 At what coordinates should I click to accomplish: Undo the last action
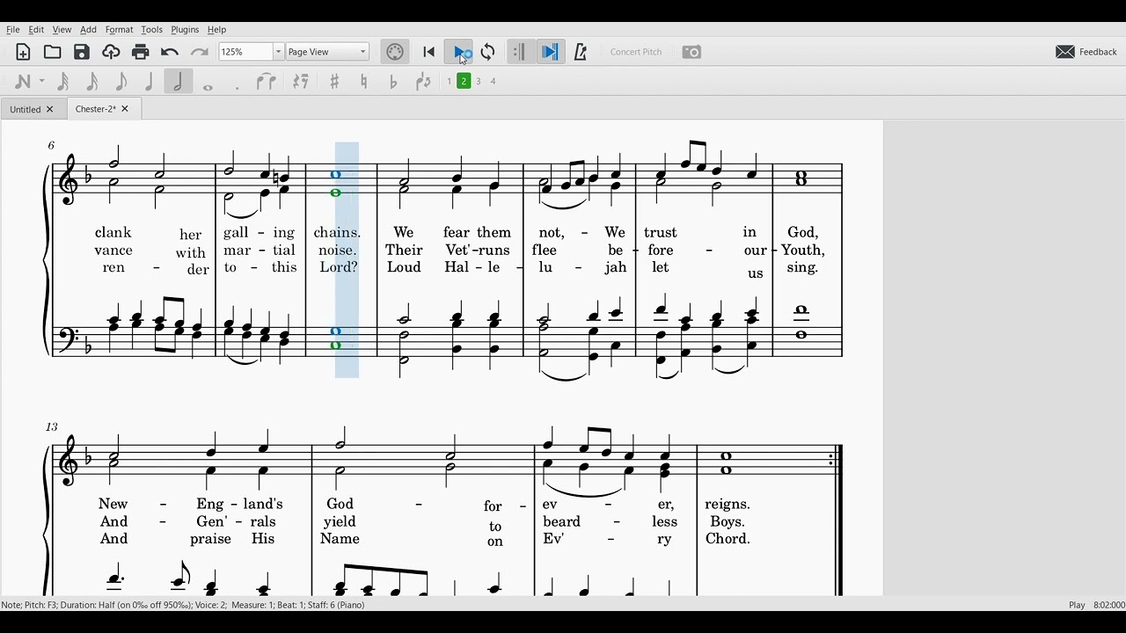(170, 52)
